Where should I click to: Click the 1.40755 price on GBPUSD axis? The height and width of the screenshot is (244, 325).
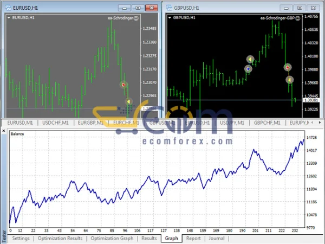pos(311,16)
